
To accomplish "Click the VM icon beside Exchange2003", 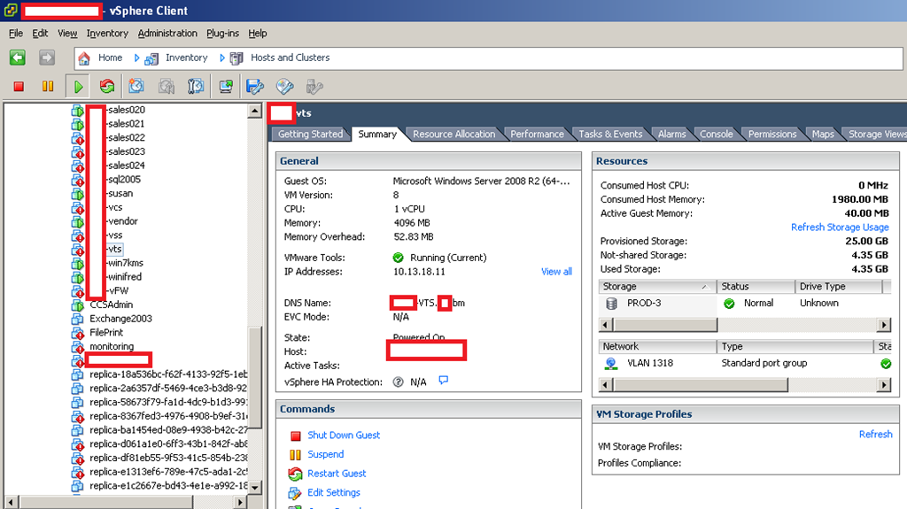I will (x=78, y=319).
